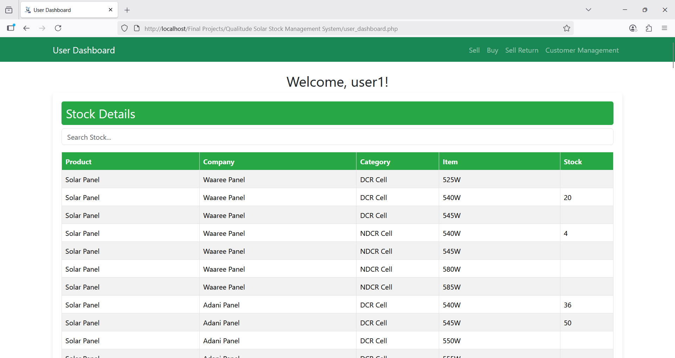
Task: Click the browser back arrow
Action: pos(26,28)
